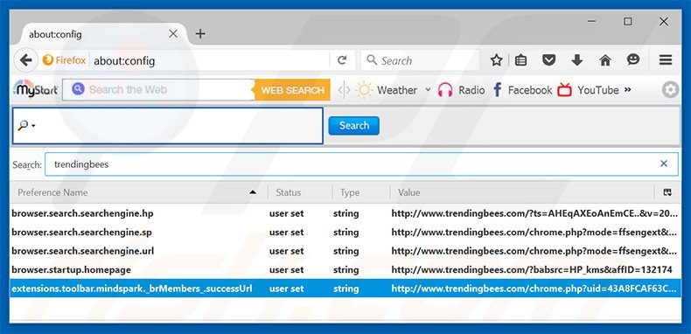Screen dimensions: 691x334
Task: Select browser.startup.homepage preference row
Action: click(x=345, y=269)
